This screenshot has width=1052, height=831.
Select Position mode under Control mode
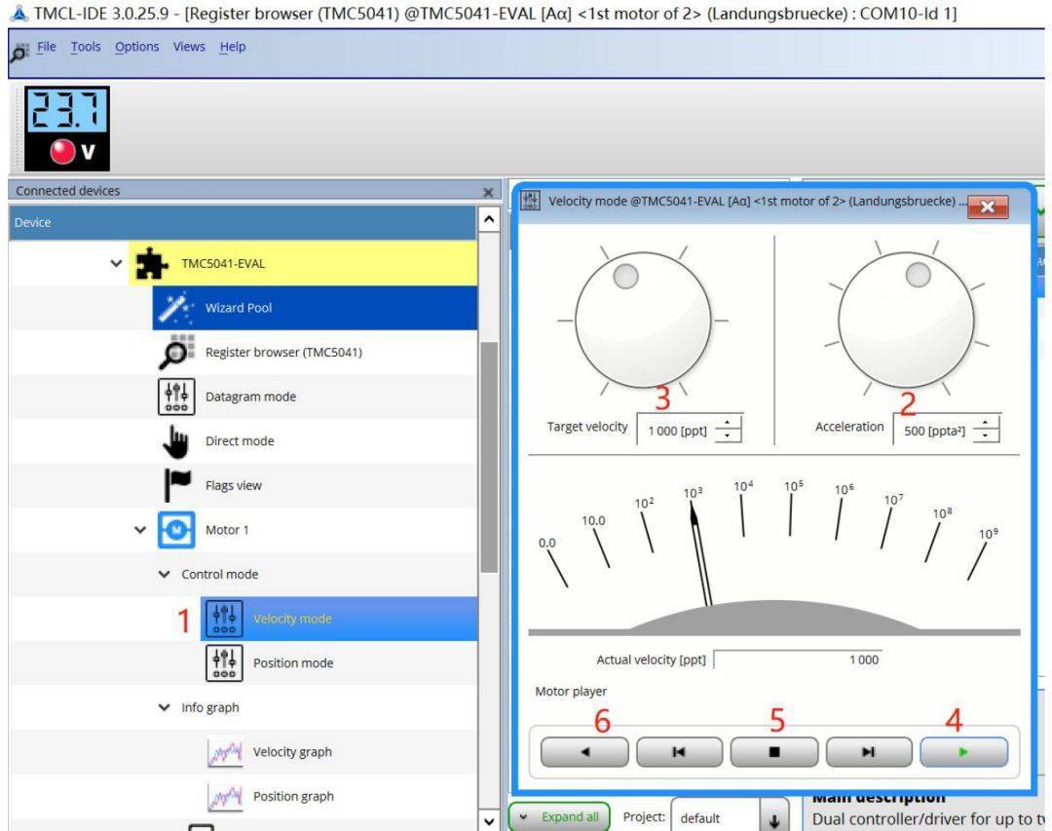point(292,663)
